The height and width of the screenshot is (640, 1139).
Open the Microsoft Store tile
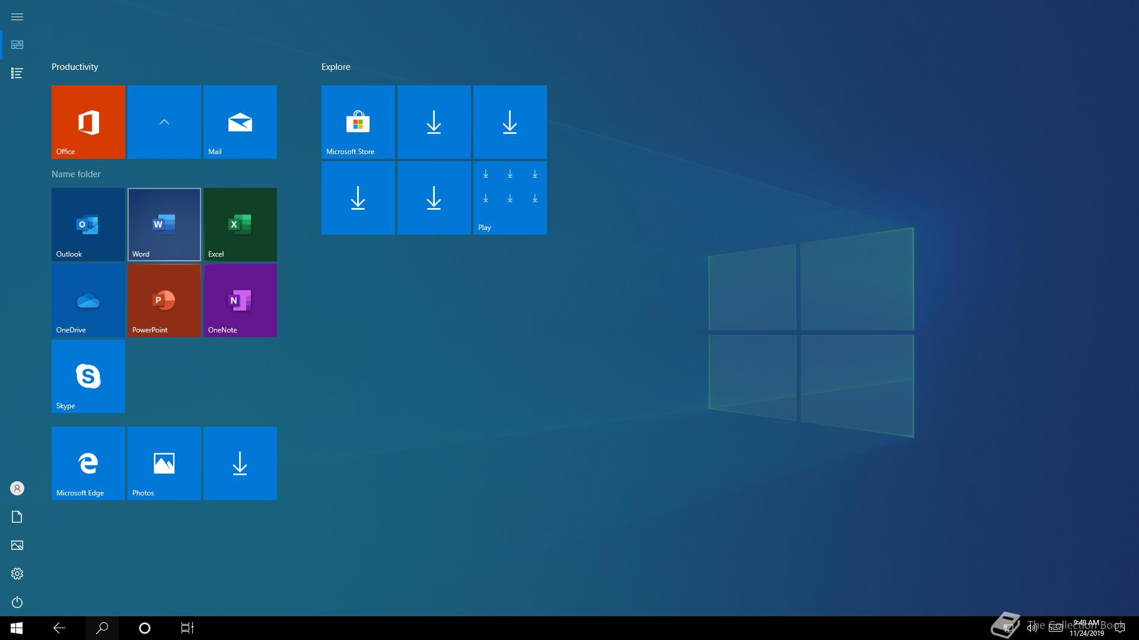click(358, 122)
